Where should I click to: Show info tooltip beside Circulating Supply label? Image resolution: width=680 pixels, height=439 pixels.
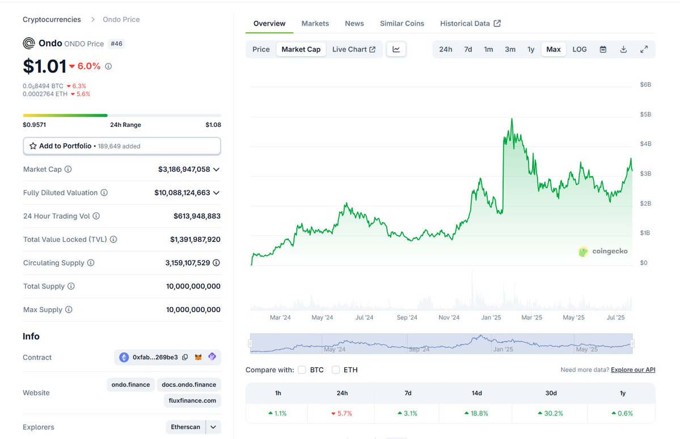91,263
